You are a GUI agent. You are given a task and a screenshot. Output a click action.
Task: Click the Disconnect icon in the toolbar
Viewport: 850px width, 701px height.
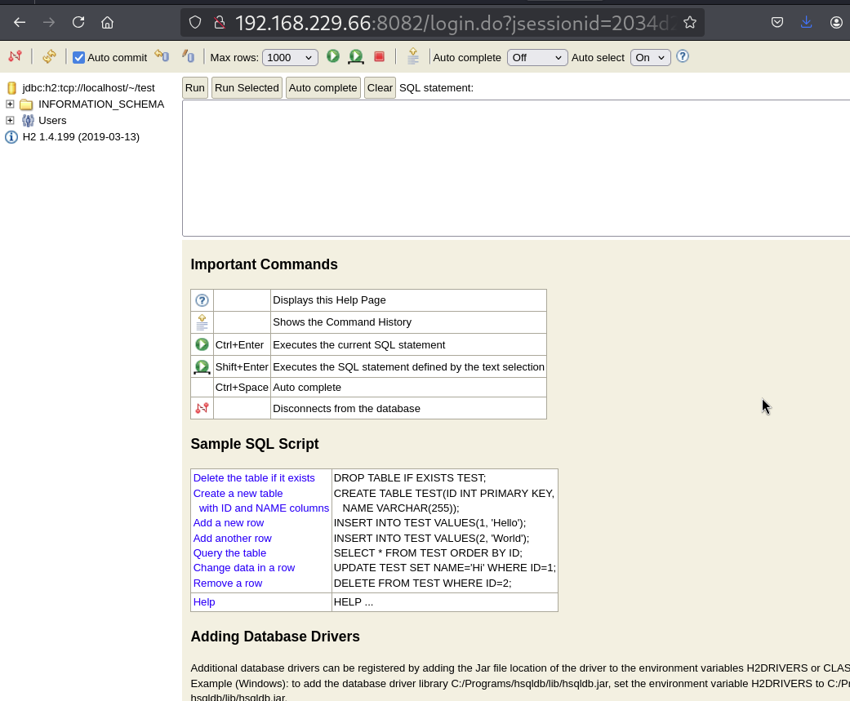16,56
